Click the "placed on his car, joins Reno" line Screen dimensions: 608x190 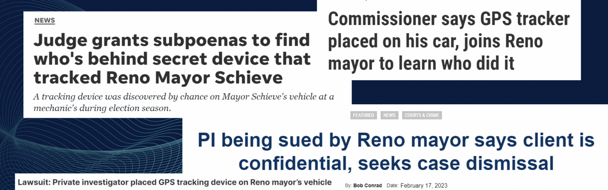click(435, 42)
